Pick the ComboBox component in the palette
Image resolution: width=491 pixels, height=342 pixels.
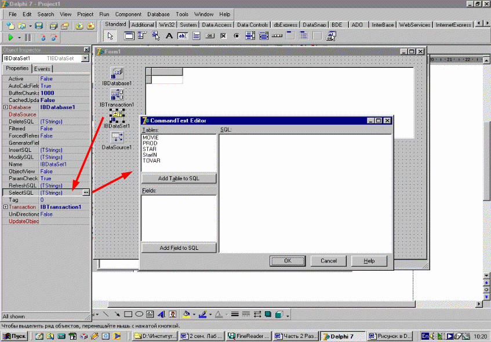coord(264,36)
